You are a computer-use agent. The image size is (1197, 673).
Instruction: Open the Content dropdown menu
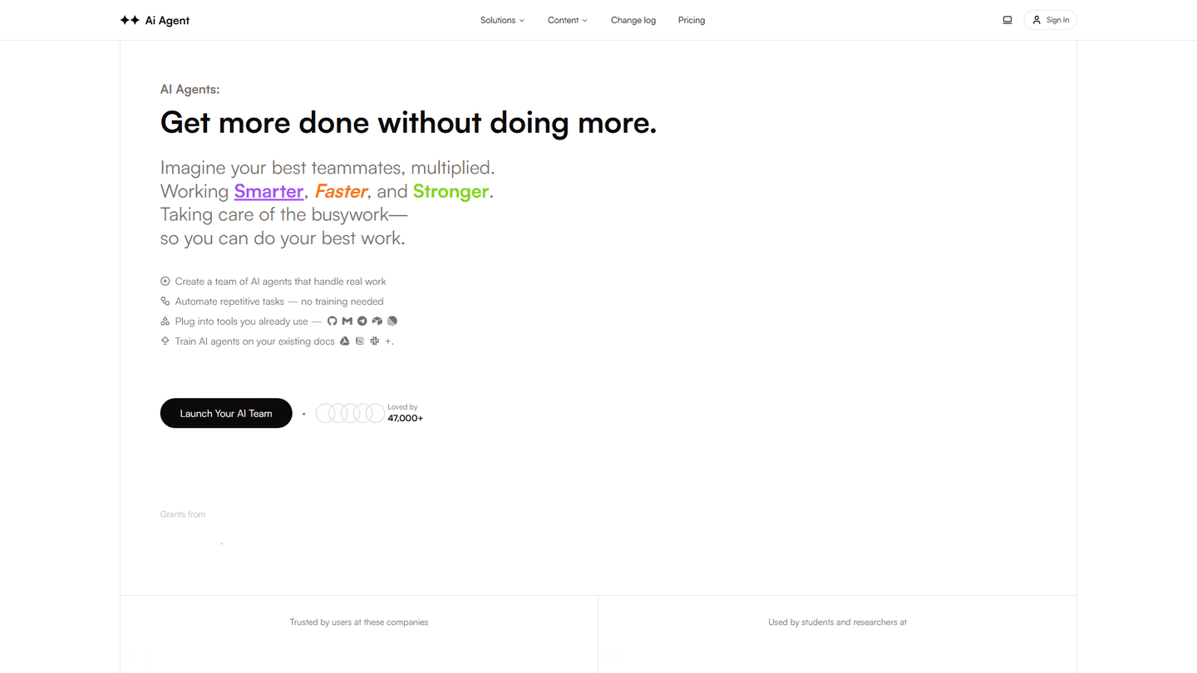pyautogui.click(x=567, y=20)
